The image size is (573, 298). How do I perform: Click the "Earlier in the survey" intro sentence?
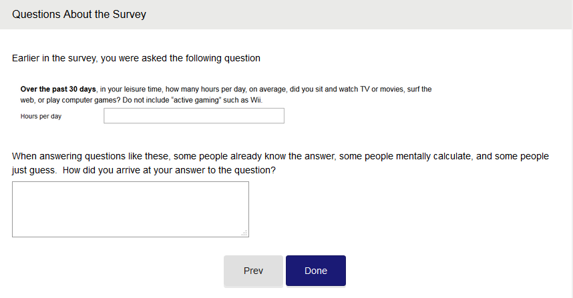click(x=136, y=58)
